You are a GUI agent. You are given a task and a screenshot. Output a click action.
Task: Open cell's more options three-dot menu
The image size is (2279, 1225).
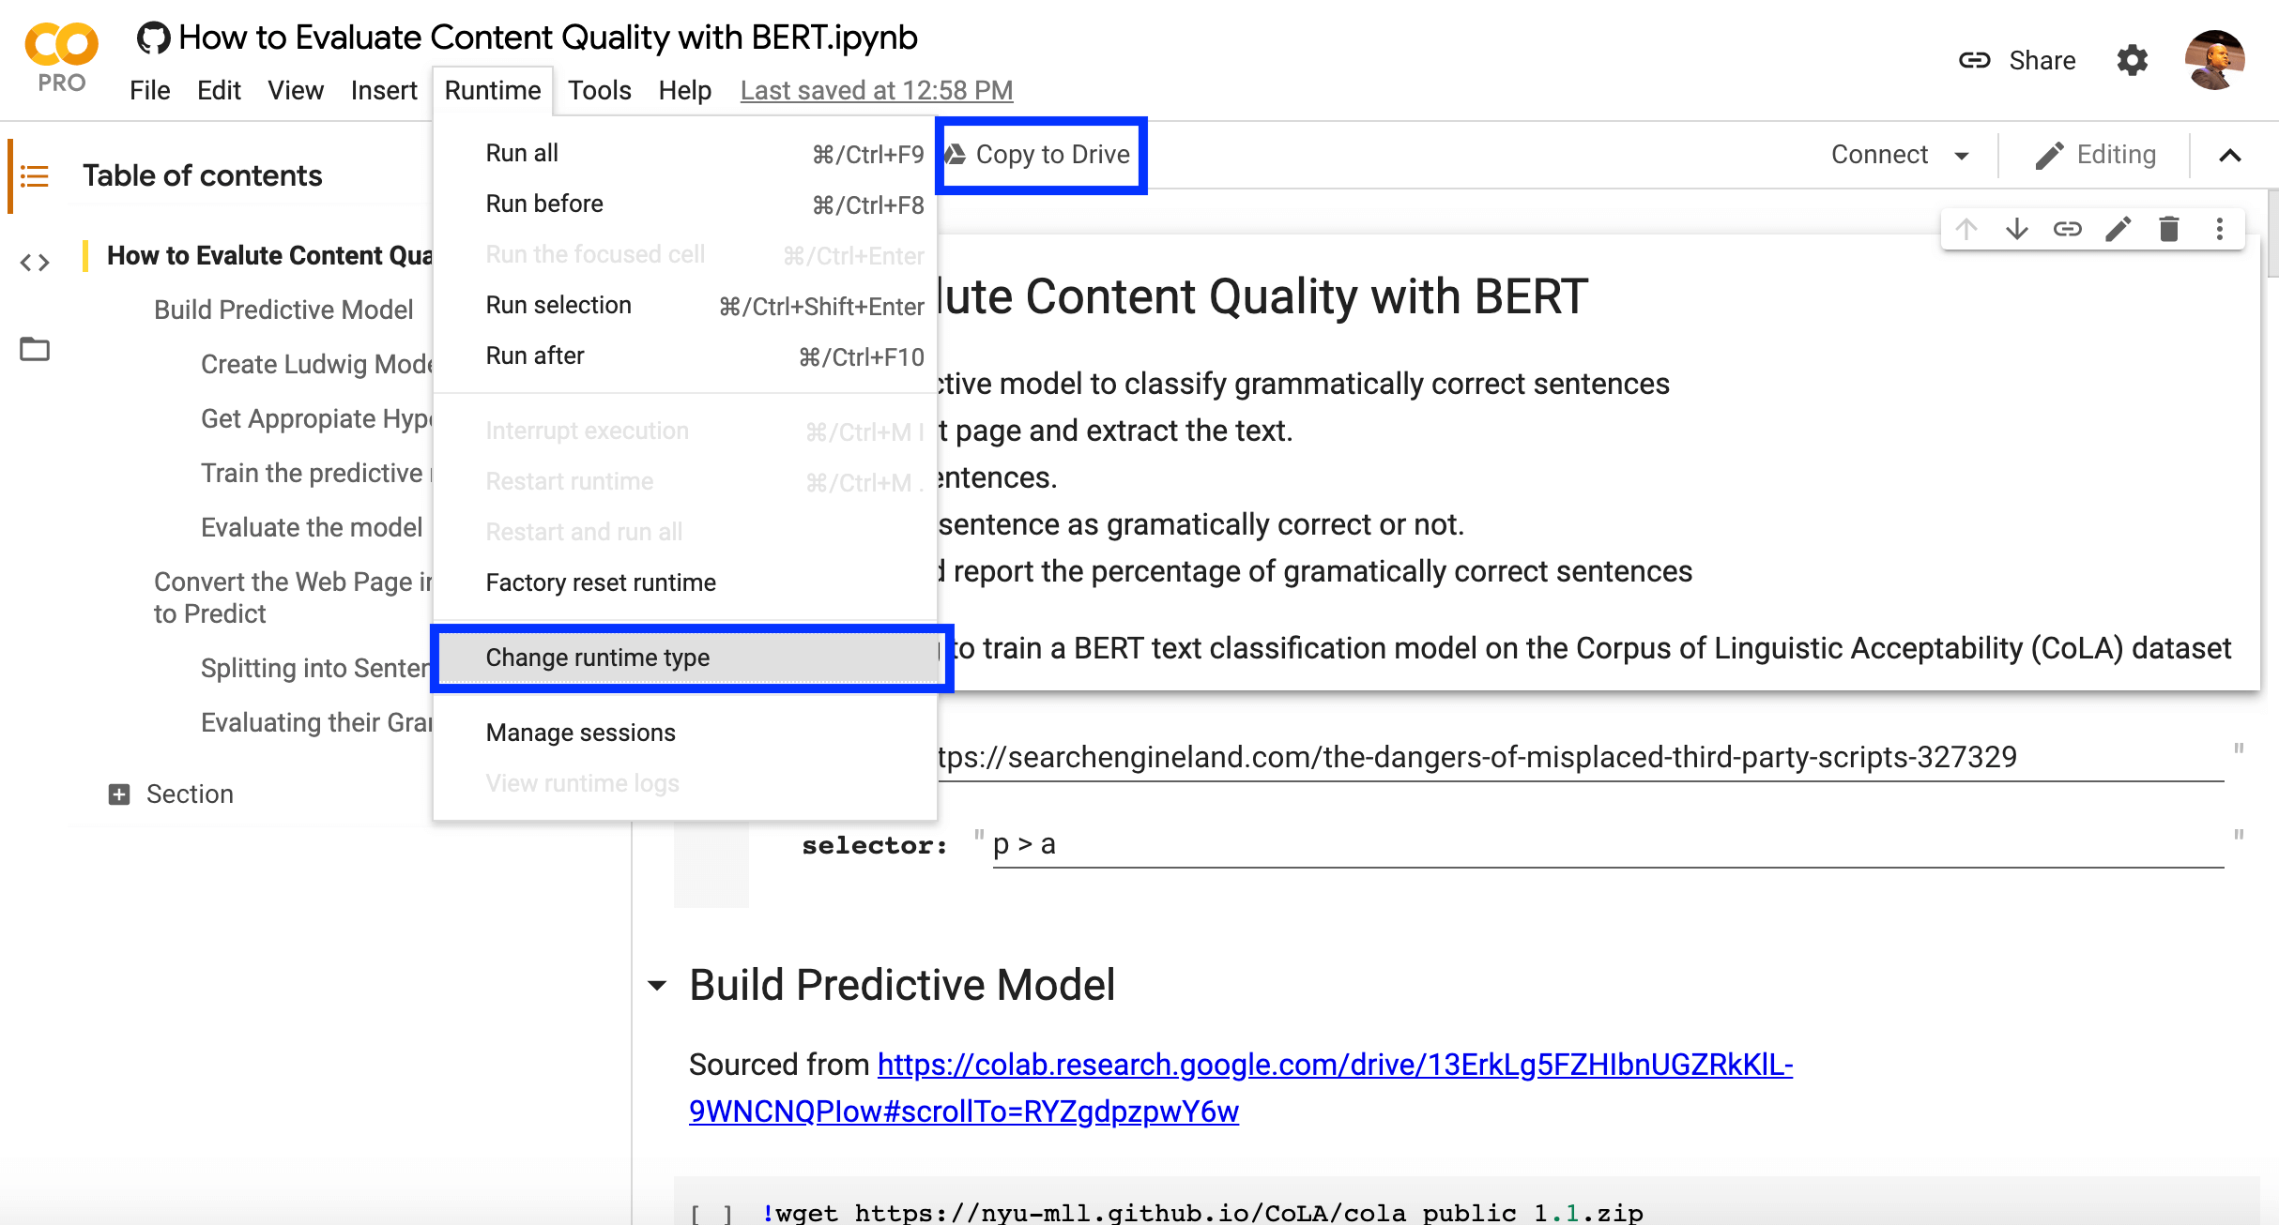[2220, 229]
